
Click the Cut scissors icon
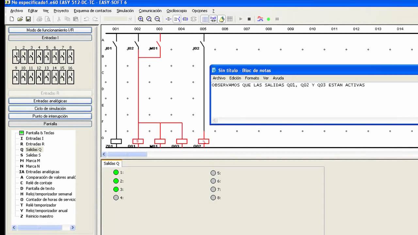[x=59, y=19]
